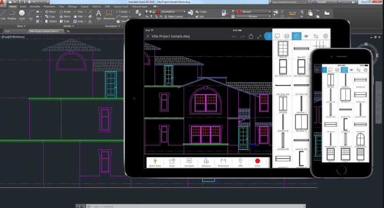Image resolution: width=384 pixels, height=208 pixels.
Task: Select the Dimension tool in ribbon
Action: point(109,15)
